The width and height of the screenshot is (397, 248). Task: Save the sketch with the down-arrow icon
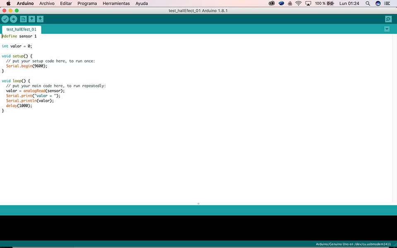pos(40,19)
